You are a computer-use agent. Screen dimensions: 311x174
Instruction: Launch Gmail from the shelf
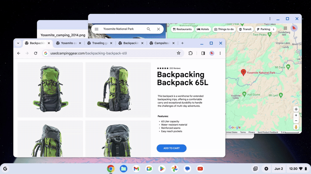(136, 169)
